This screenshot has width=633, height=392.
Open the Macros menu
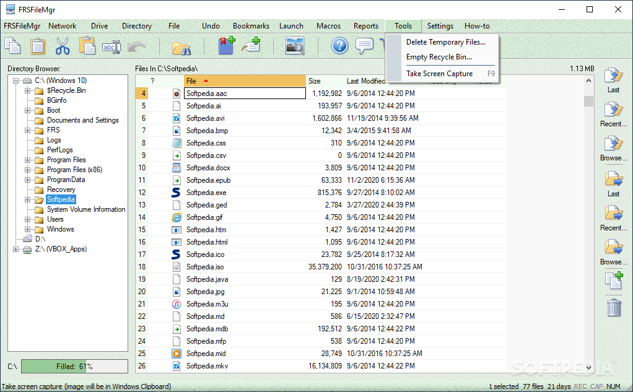pos(329,26)
